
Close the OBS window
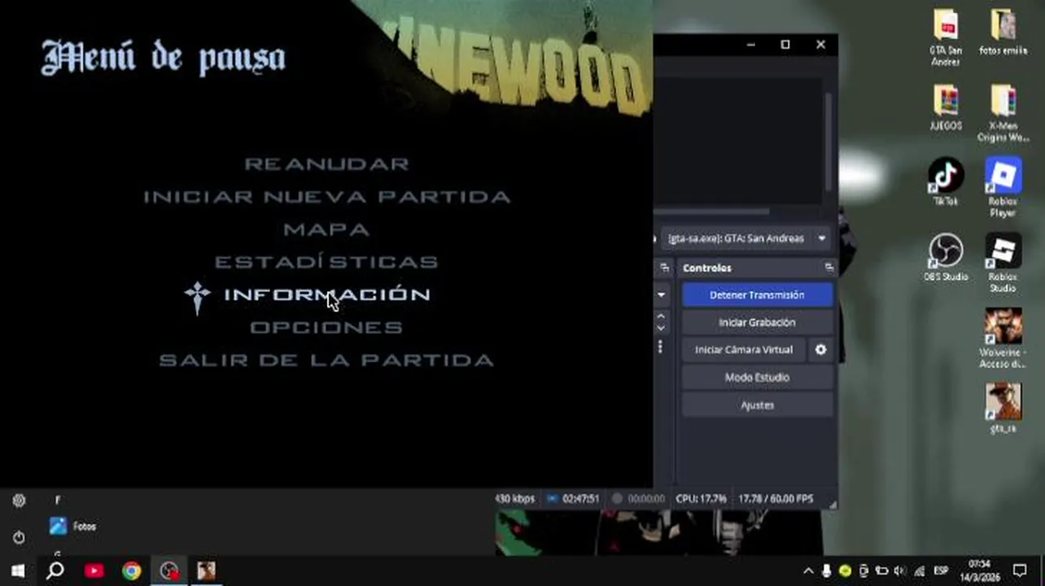coord(820,45)
